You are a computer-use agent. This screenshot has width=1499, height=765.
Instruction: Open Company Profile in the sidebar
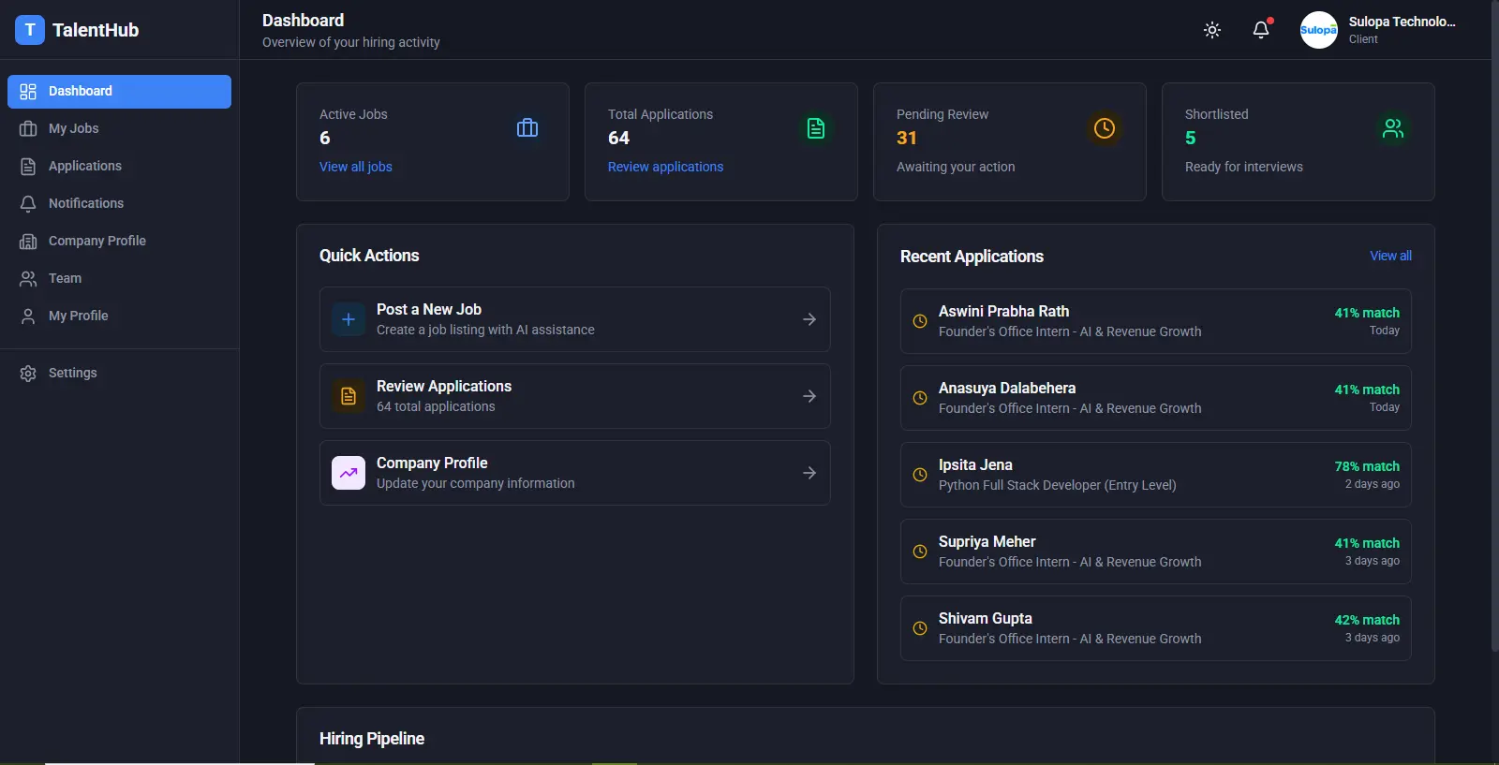coord(119,242)
